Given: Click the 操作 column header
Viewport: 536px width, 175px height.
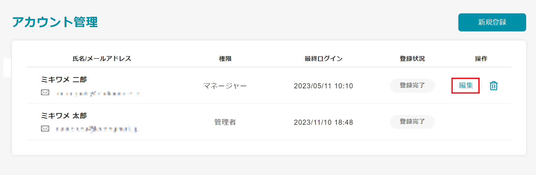Looking at the screenshot, I should [481, 59].
